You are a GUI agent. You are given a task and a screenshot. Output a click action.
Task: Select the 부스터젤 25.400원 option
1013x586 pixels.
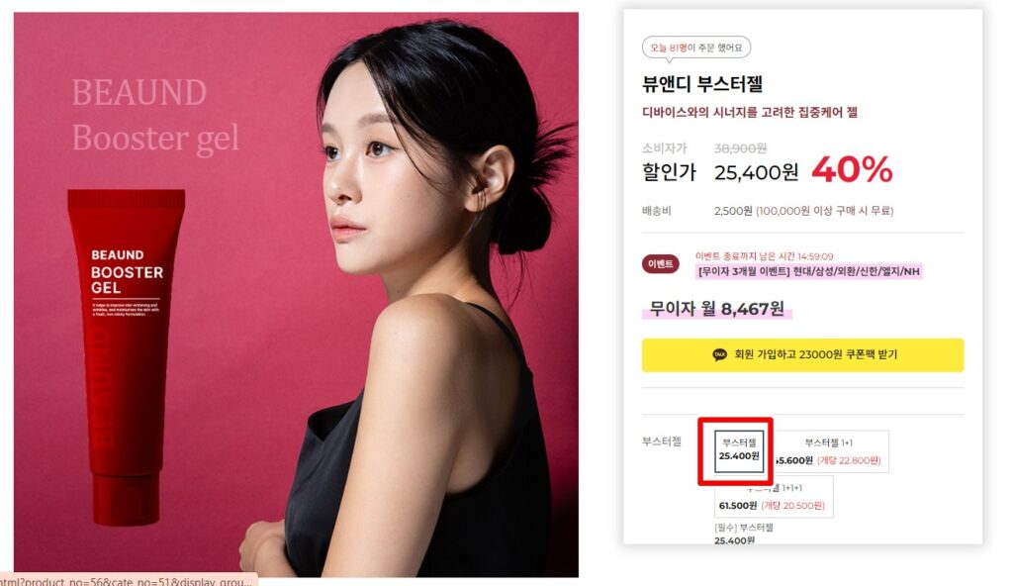click(x=739, y=450)
